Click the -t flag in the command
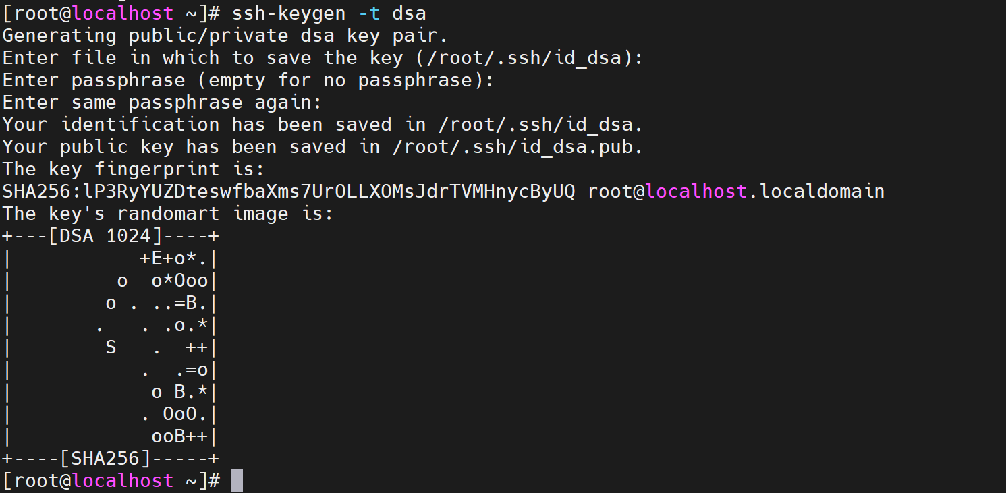 (369, 13)
